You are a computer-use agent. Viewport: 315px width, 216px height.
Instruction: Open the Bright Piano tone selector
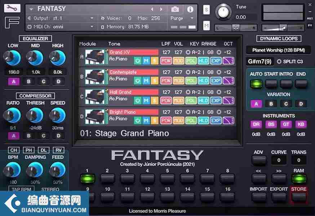[134, 112]
